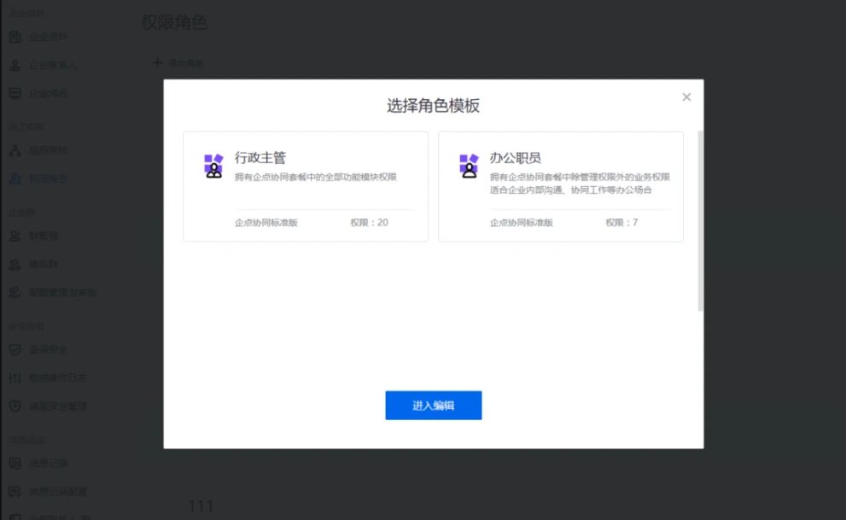Click the 权限：20 count text

(369, 222)
